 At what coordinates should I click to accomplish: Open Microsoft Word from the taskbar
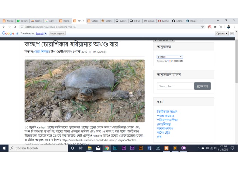pyautogui.click(x=149, y=148)
